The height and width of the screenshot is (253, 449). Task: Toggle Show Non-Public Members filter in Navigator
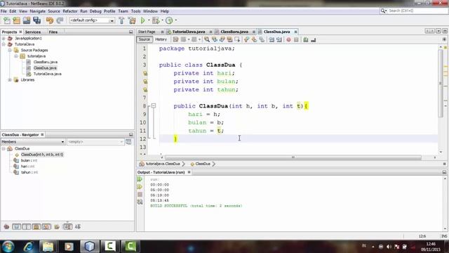tap(36, 226)
